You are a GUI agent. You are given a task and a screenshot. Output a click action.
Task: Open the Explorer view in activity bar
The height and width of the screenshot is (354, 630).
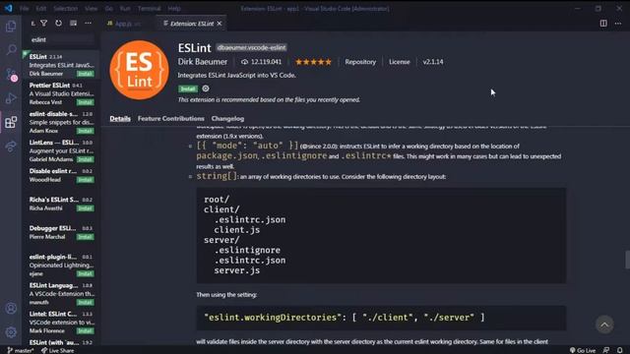[x=11, y=27]
